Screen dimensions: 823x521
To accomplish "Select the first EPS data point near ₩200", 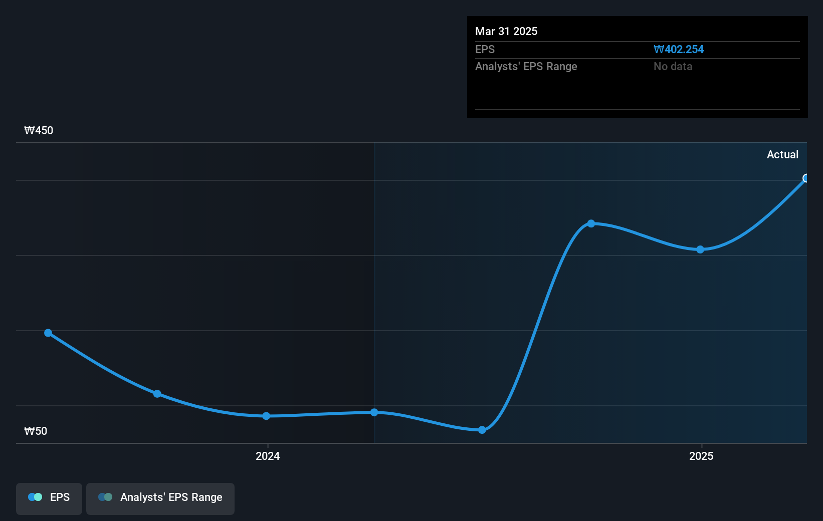I will point(48,333).
